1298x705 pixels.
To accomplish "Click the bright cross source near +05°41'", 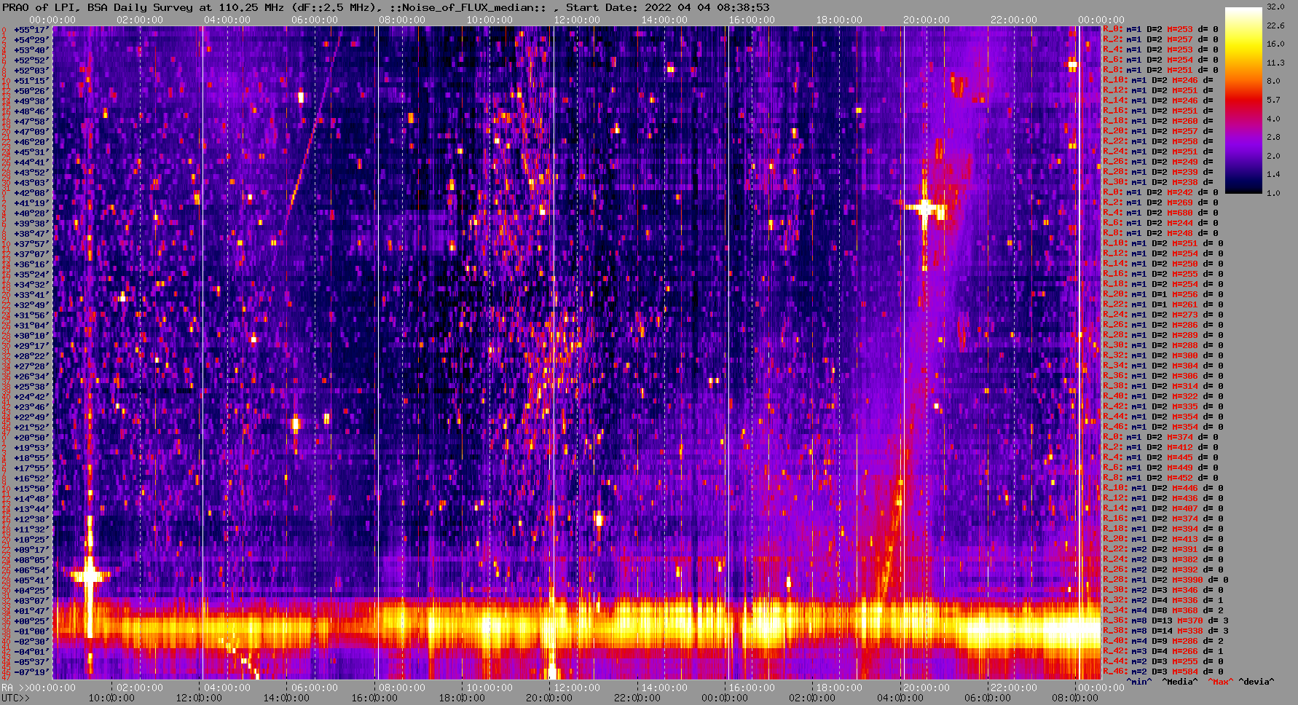I will pyautogui.click(x=90, y=575).
